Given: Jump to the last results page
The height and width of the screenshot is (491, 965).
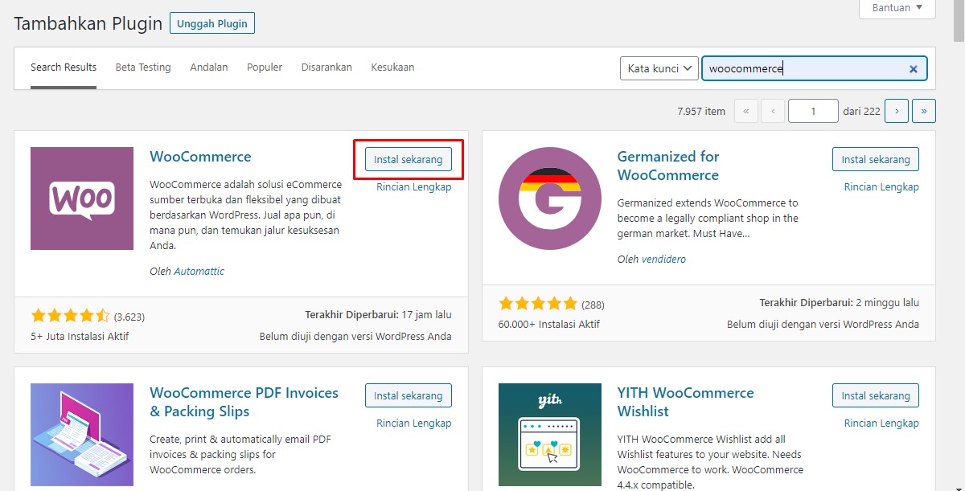Looking at the screenshot, I should coord(924,112).
